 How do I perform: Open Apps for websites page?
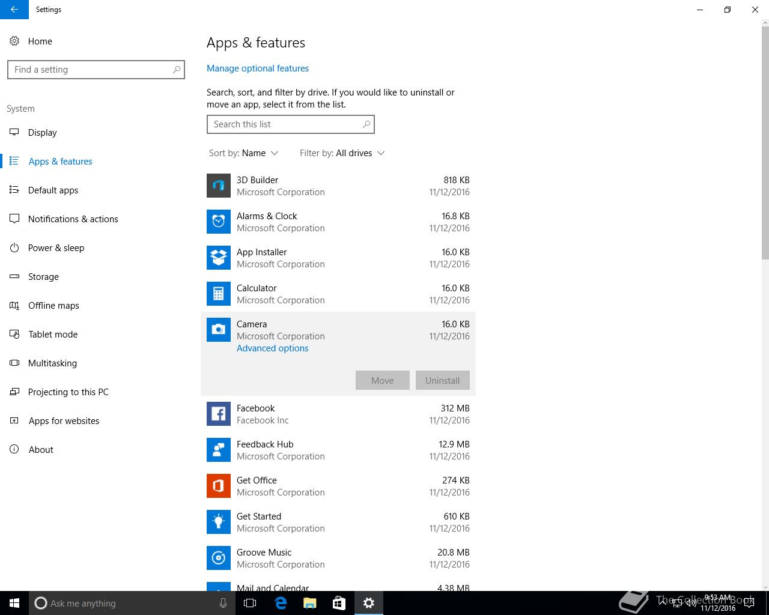point(64,421)
